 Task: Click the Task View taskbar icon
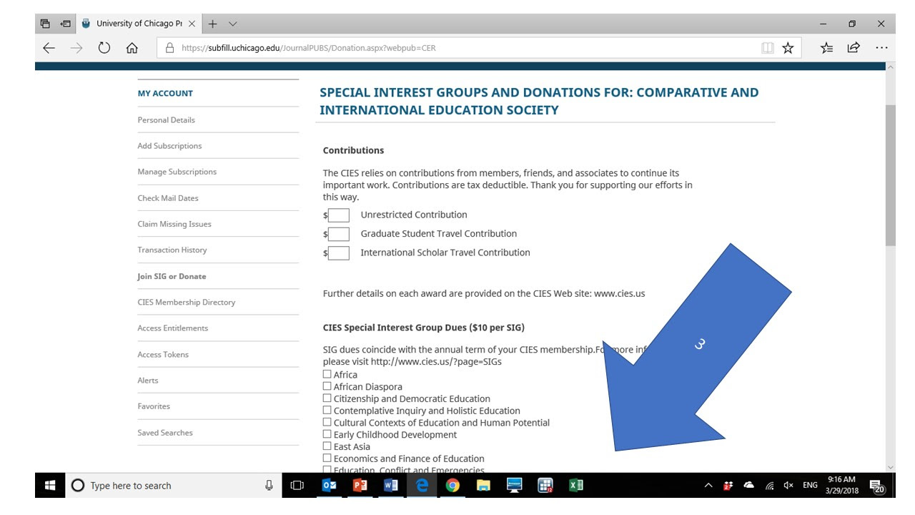(297, 486)
